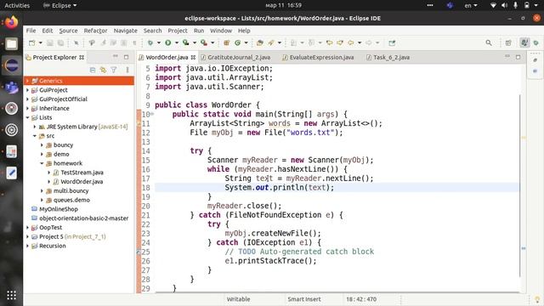Image resolution: width=544 pixels, height=306 pixels.
Task: Launch the Coverage run icon
Action: tap(186, 42)
